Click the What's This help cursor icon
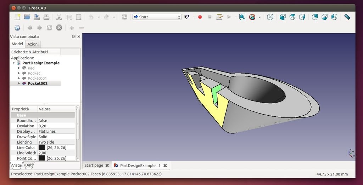Viewport: 363px width, 185px height. click(187, 17)
